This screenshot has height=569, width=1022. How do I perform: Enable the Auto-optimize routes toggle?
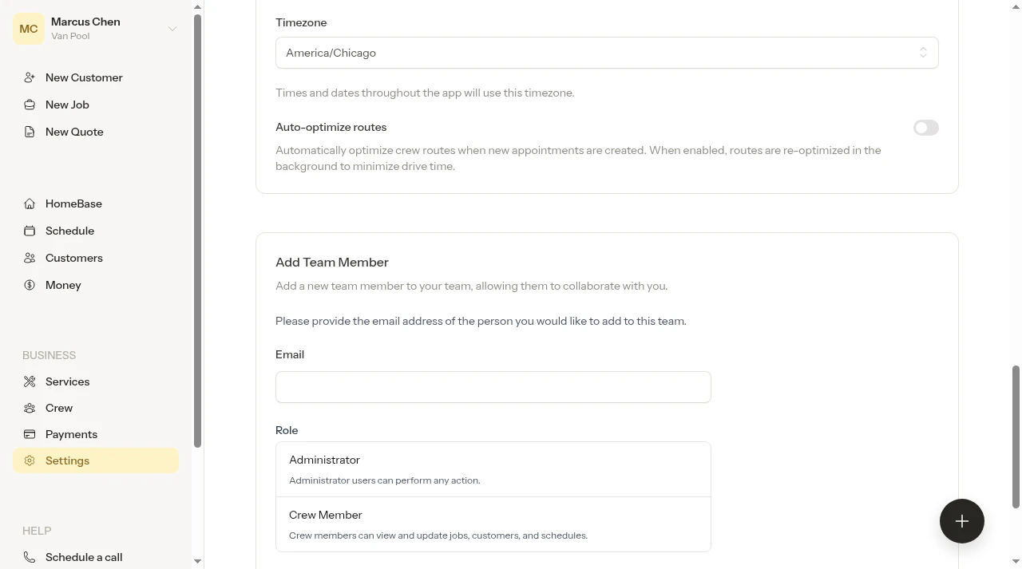pos(926,128)
